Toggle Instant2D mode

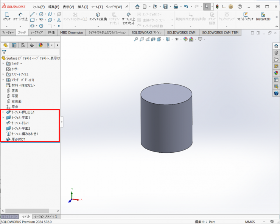[263, 17]
